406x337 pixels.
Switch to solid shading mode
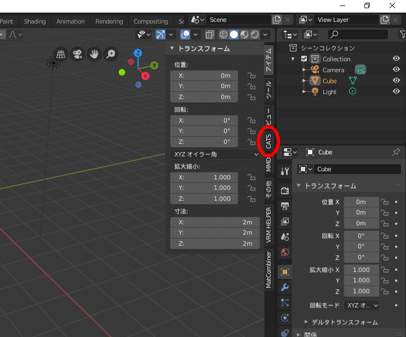point(234,34)
